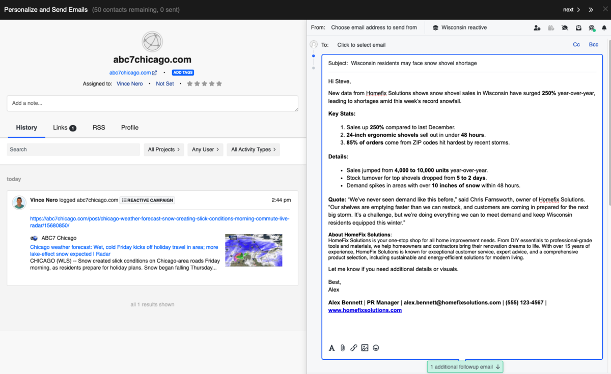The image size is (611, 374).
Task: Click the assign user icon in header
Action: point(537,28)
